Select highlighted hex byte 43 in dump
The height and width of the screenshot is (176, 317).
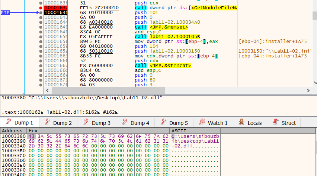[31, 136]
